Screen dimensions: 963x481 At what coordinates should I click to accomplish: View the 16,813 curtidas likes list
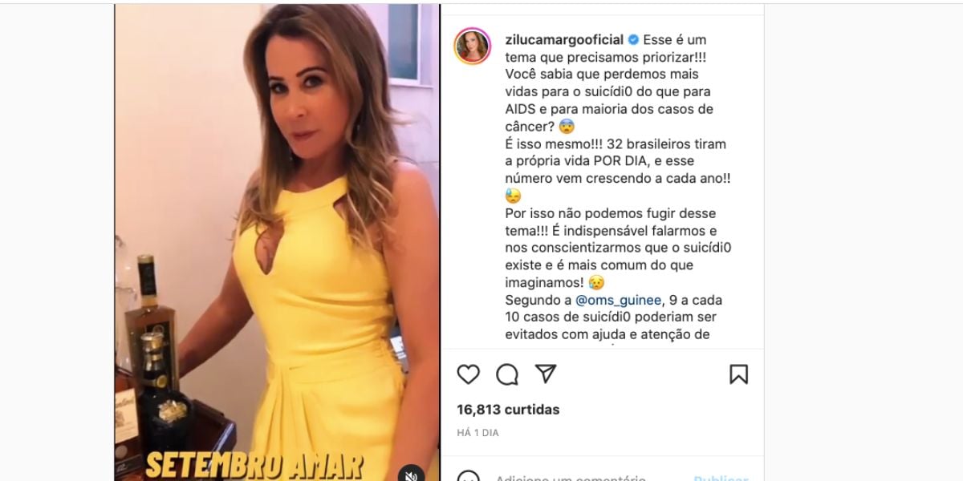click(508, 410)
